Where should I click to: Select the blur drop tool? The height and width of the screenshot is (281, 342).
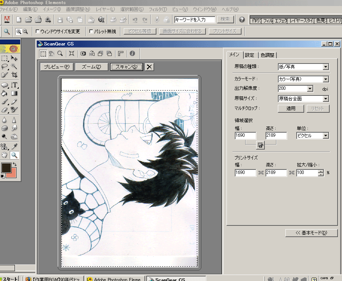coord(4,120)
